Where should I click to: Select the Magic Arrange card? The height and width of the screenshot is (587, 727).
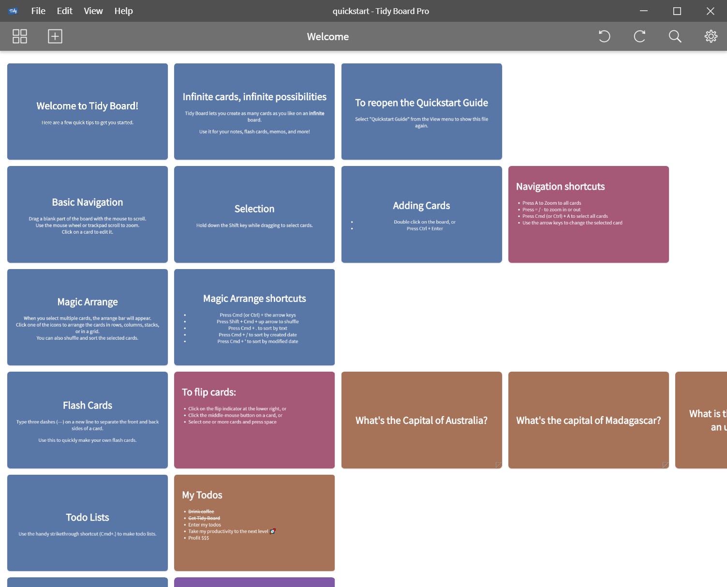[88, 317]
